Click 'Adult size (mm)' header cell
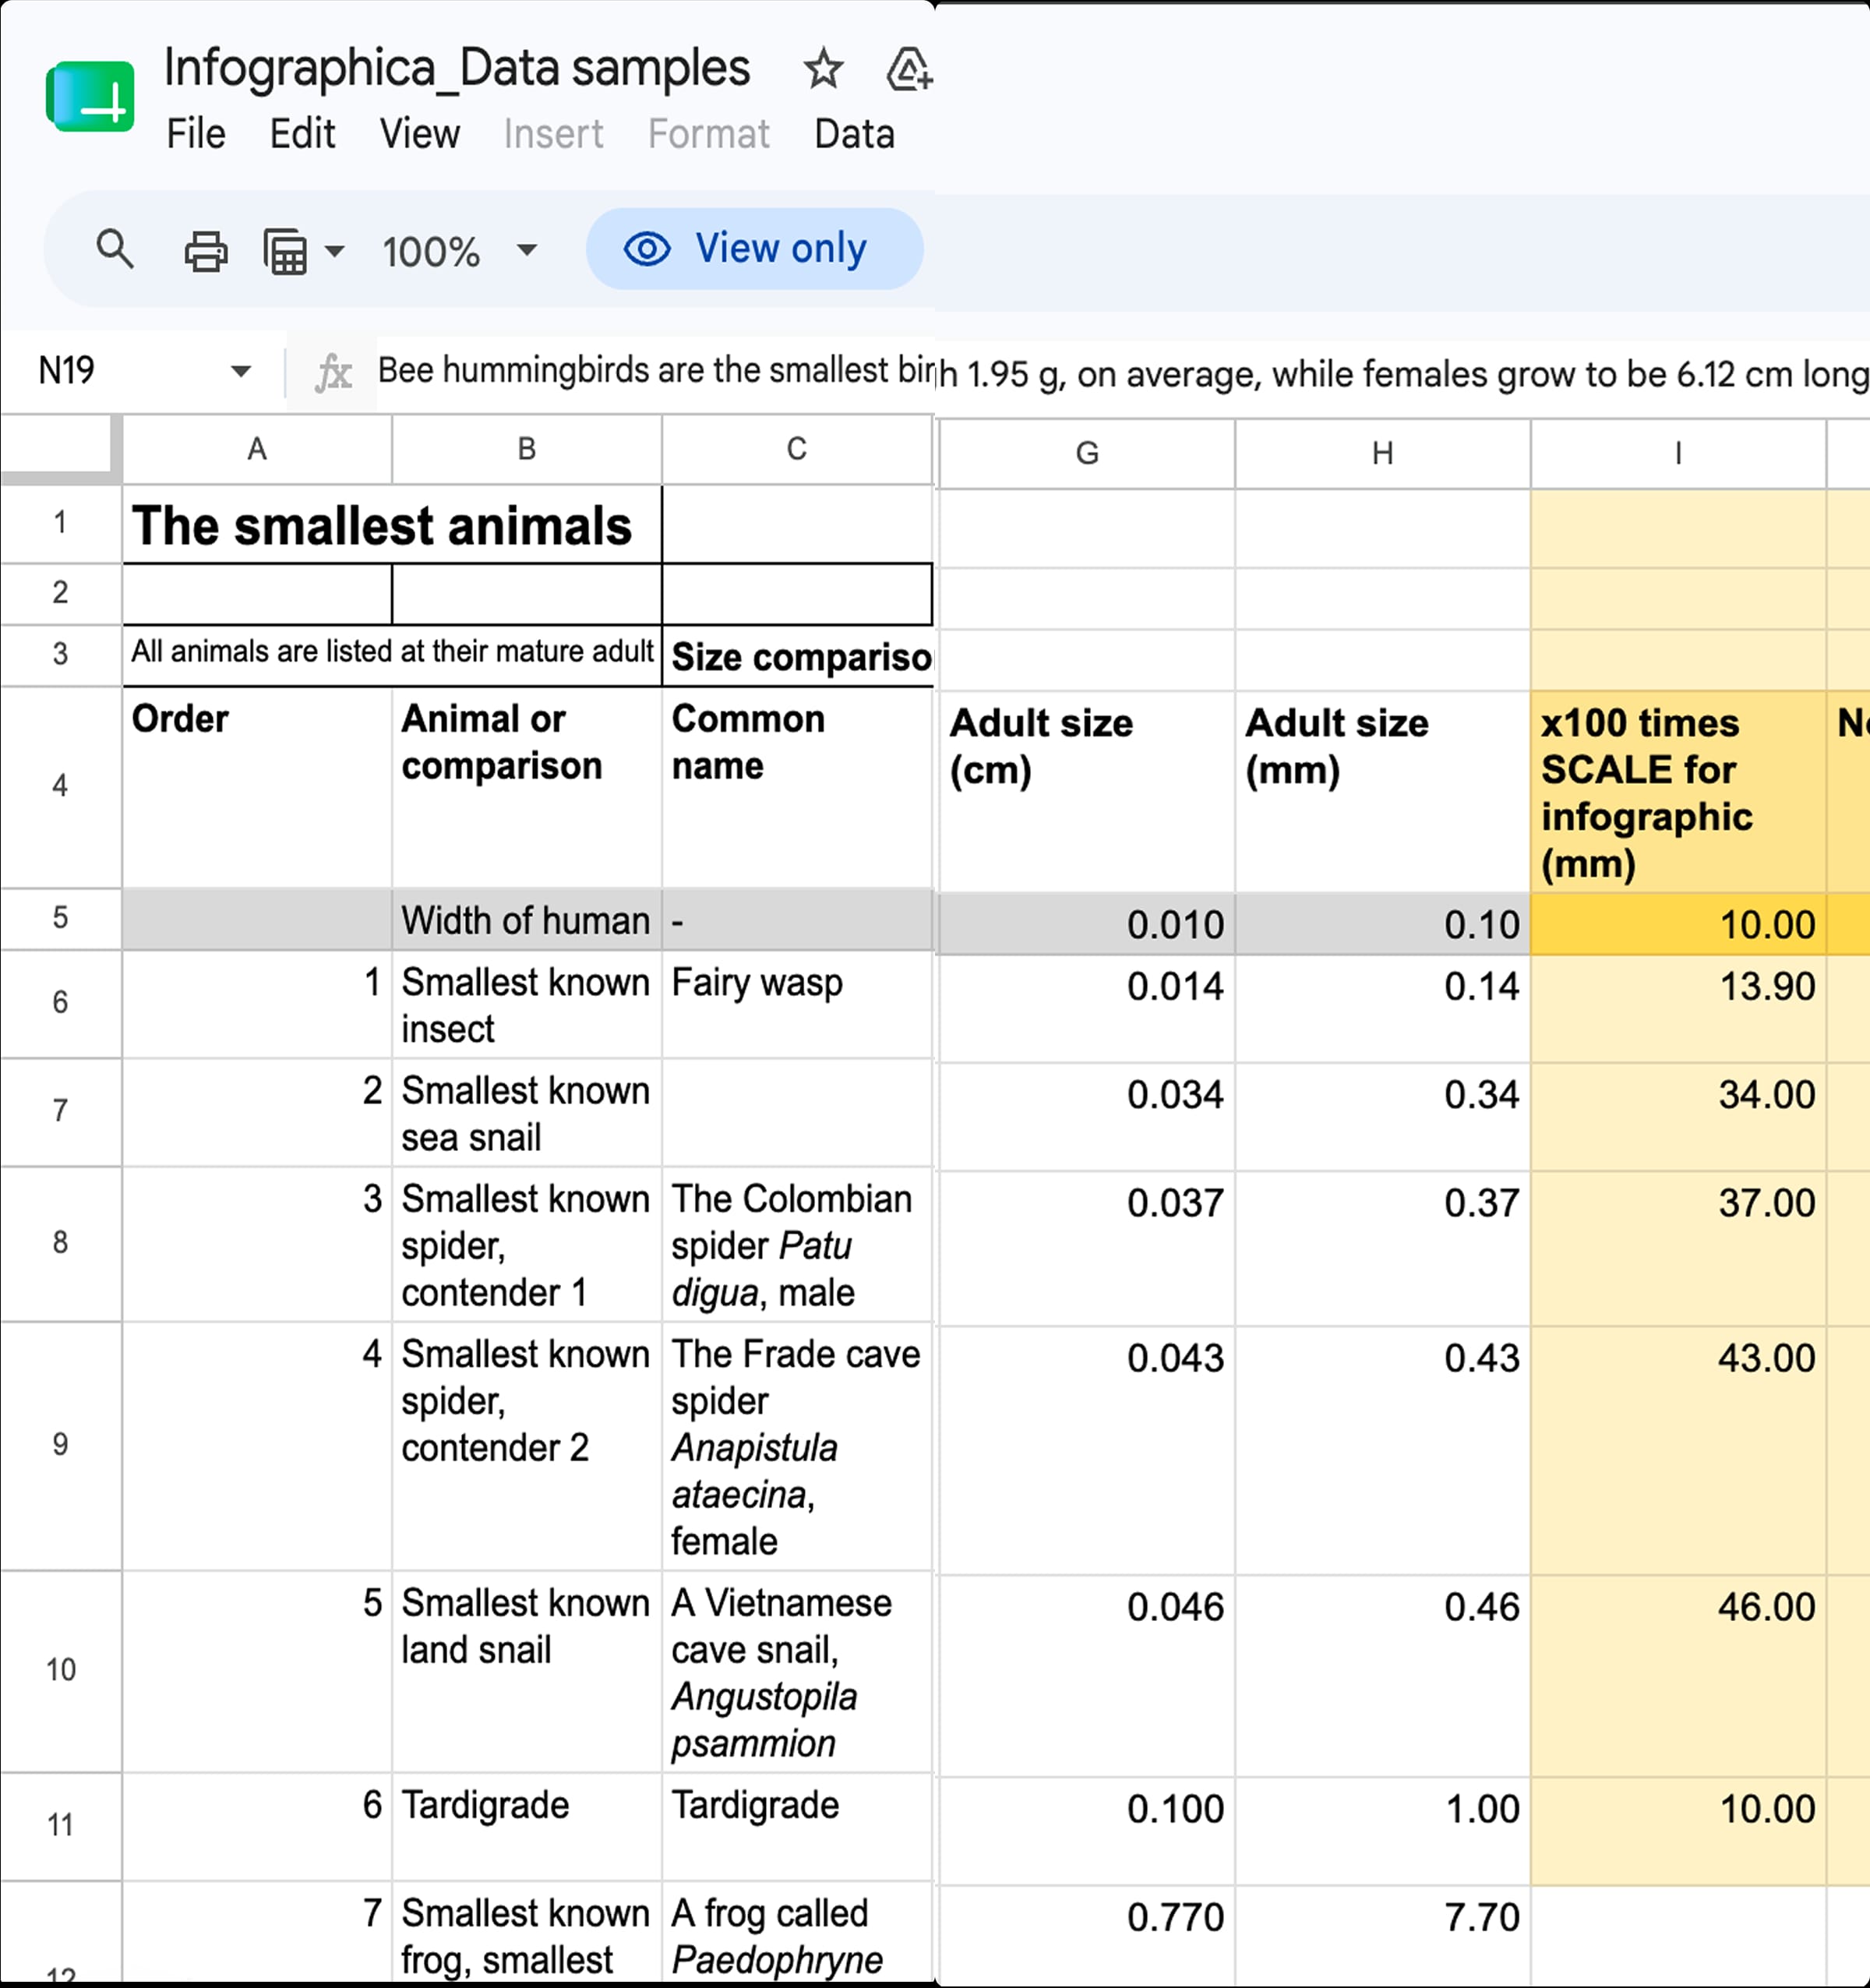The image size is (1870, 1988). pos(1383,791)
